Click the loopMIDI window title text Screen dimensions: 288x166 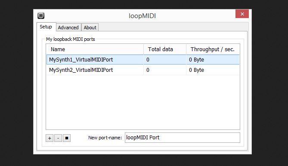[x=142, y=16]
